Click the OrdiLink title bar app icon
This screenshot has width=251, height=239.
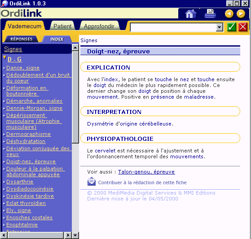(4, 4)
